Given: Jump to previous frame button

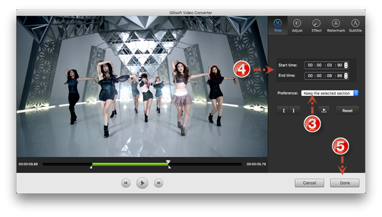Looking at the screenshot, I should point(126,183).
